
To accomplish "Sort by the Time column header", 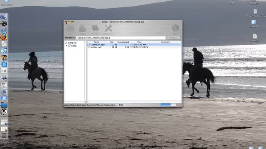I will tap(140, 42).
